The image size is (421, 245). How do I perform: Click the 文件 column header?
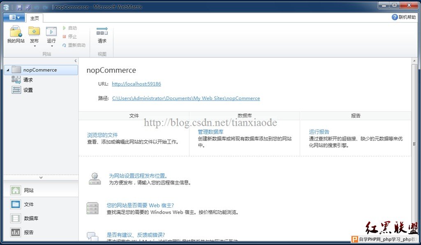tap(134, 116)
